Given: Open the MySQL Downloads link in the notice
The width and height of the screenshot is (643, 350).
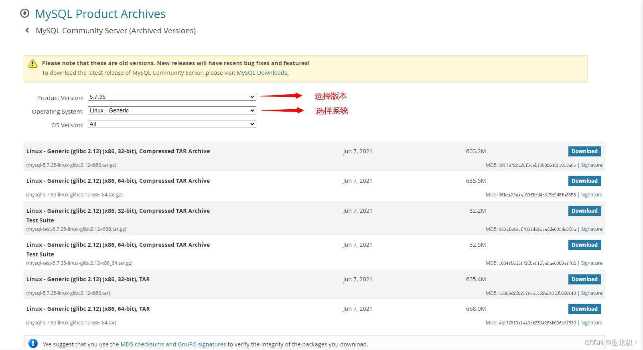Looking at the screenshot, I should (262, 73).
